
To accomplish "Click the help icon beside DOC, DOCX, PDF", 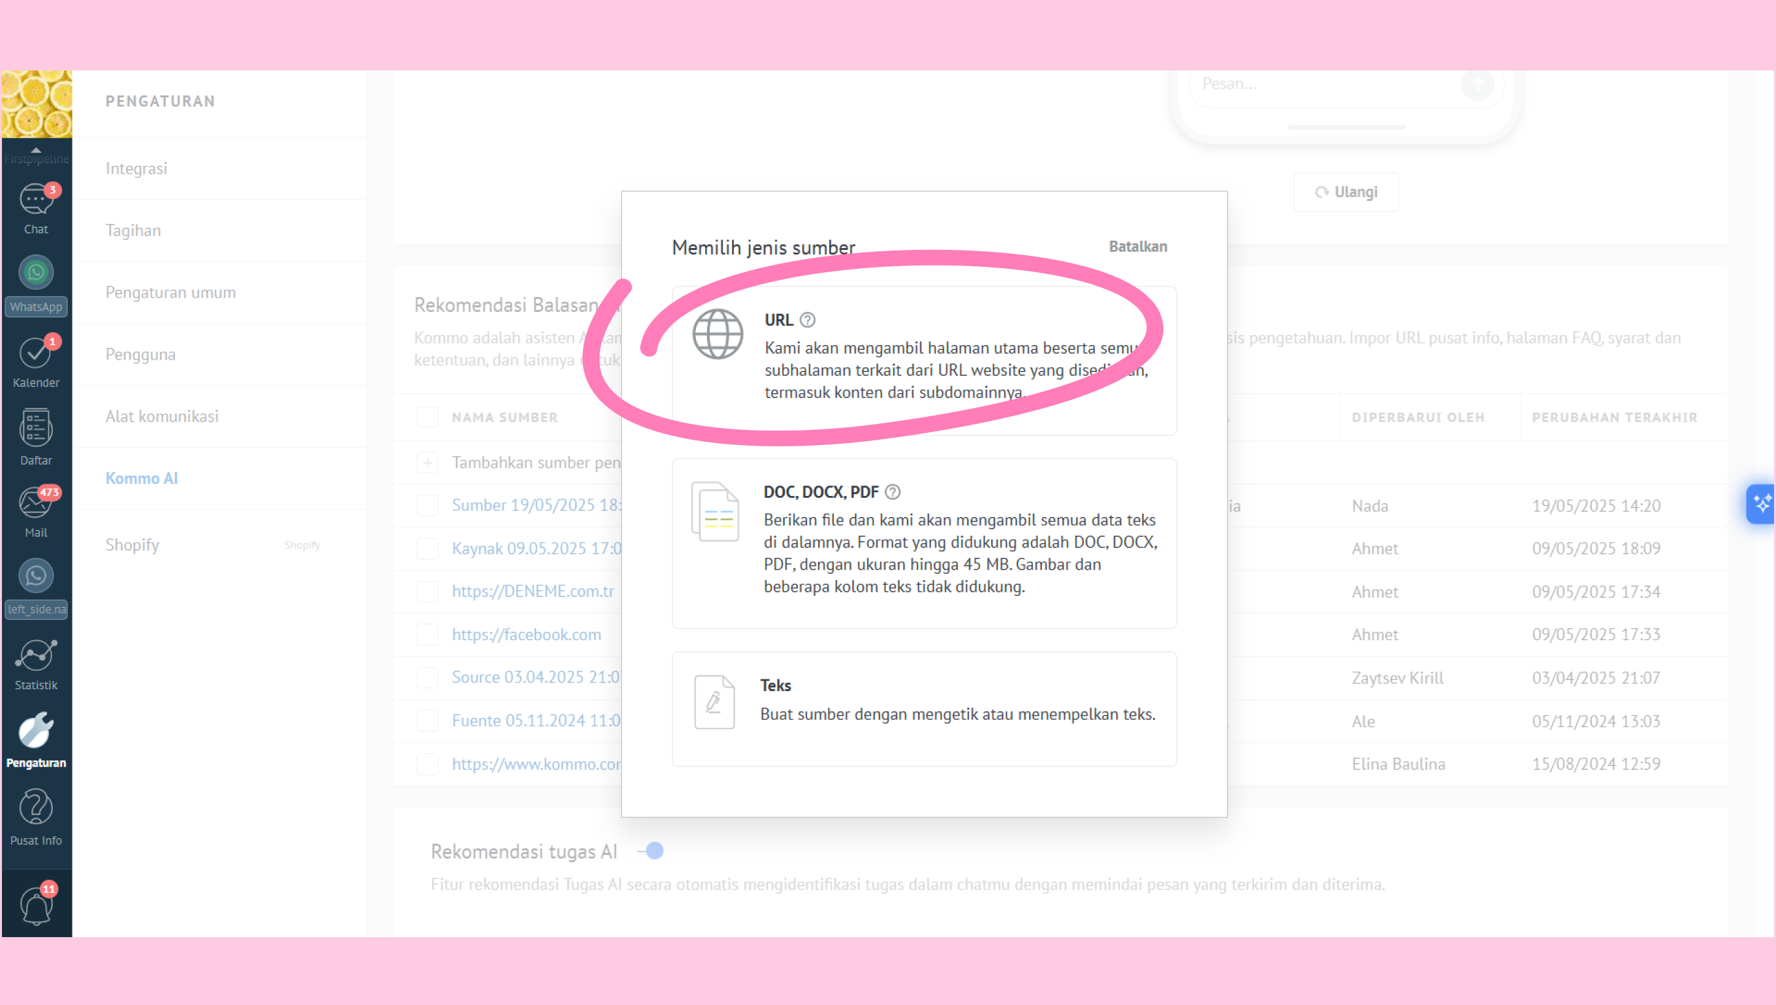I will (x=892, y=491).
